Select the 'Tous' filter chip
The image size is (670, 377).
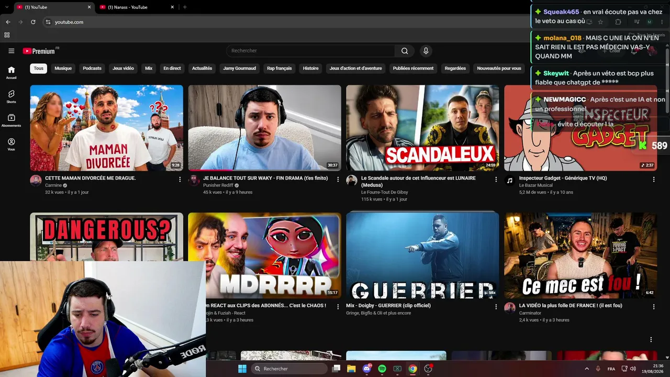(x=39, y=68)
